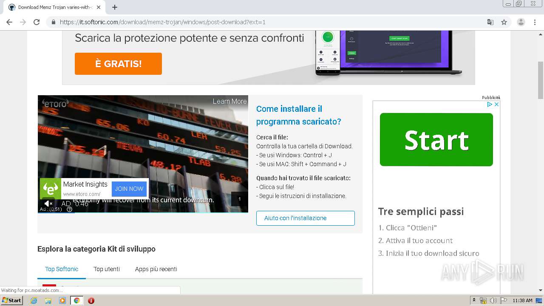This screenshot has height=306, width=544.
Task: Click scrollbar up arrow
Action: click(541, 34)
